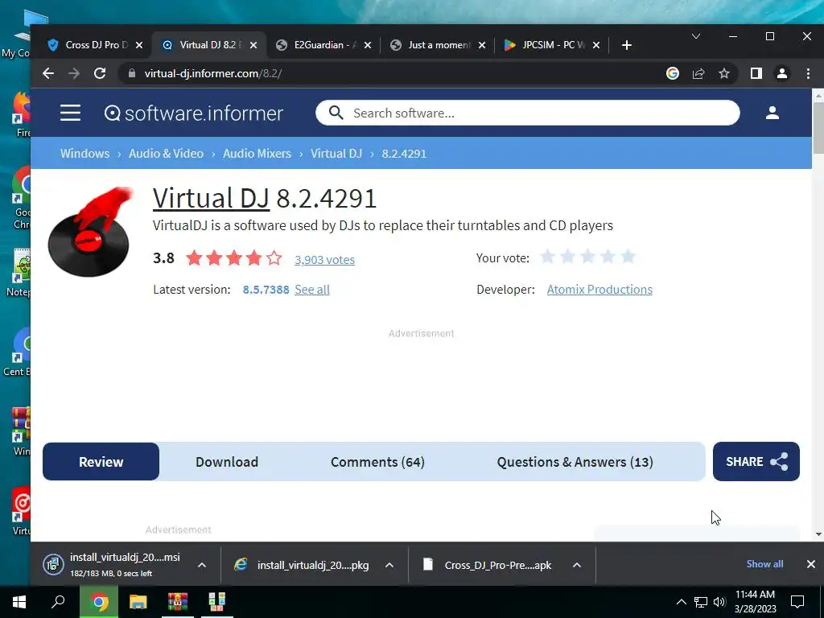Open the site user account icon

772,113
